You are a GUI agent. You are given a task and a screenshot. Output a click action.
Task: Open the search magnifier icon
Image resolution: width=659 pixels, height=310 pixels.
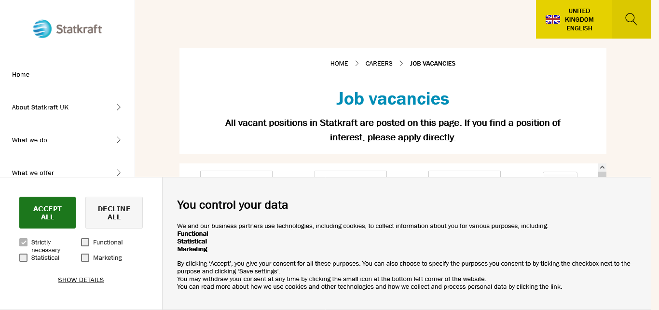(x=631, y=19)
